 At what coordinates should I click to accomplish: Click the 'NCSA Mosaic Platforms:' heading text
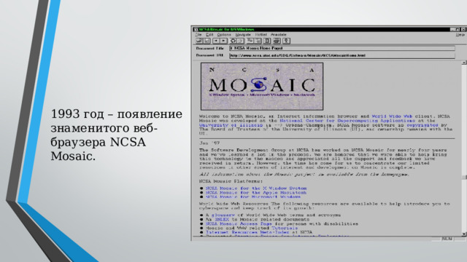[x=231, y=181]
